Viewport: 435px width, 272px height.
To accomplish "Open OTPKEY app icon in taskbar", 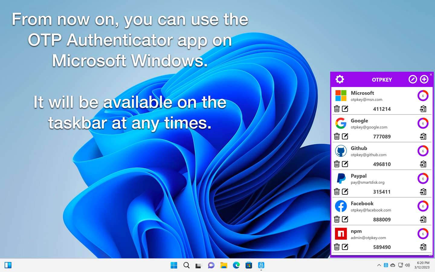I will (261, 265).
